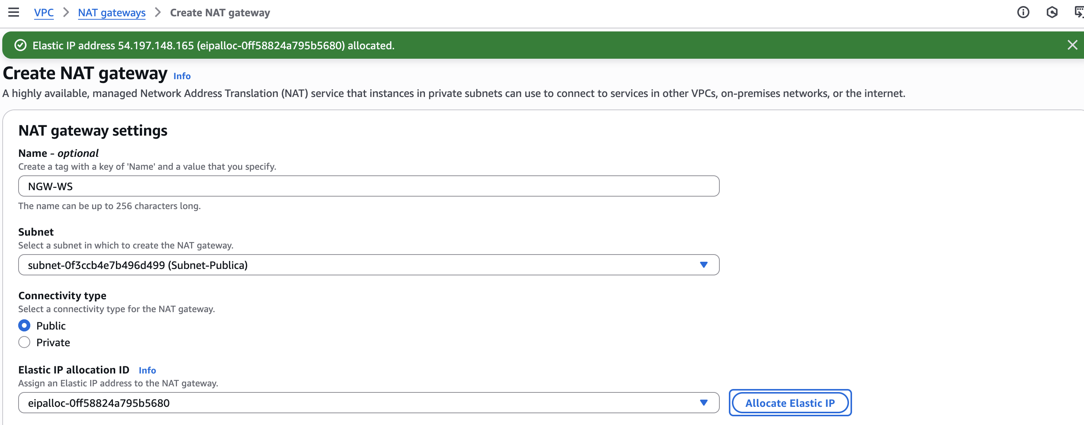Open Info link for Elastic IP allocation ID

[x=147, y=370]
